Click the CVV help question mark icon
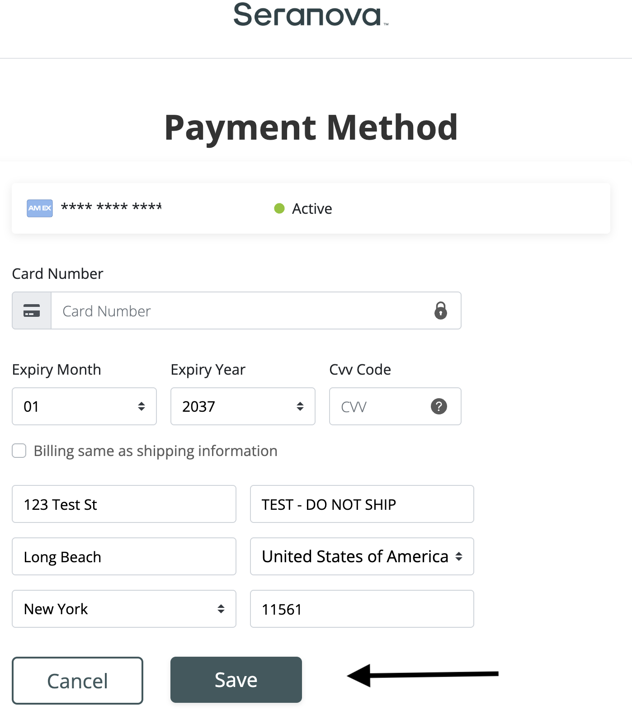632x715 pixels. [x=439, y=406]
